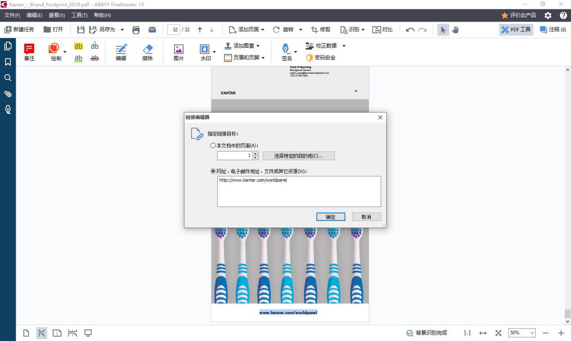The width and height of the screenshot is (571, 341).
Task: Select the yellow Highlight text tool
Action: pos(78,46)
